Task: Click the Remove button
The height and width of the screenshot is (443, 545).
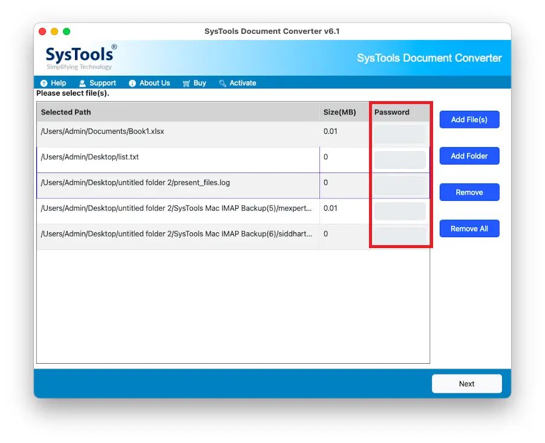Action: tap(469, 192)
